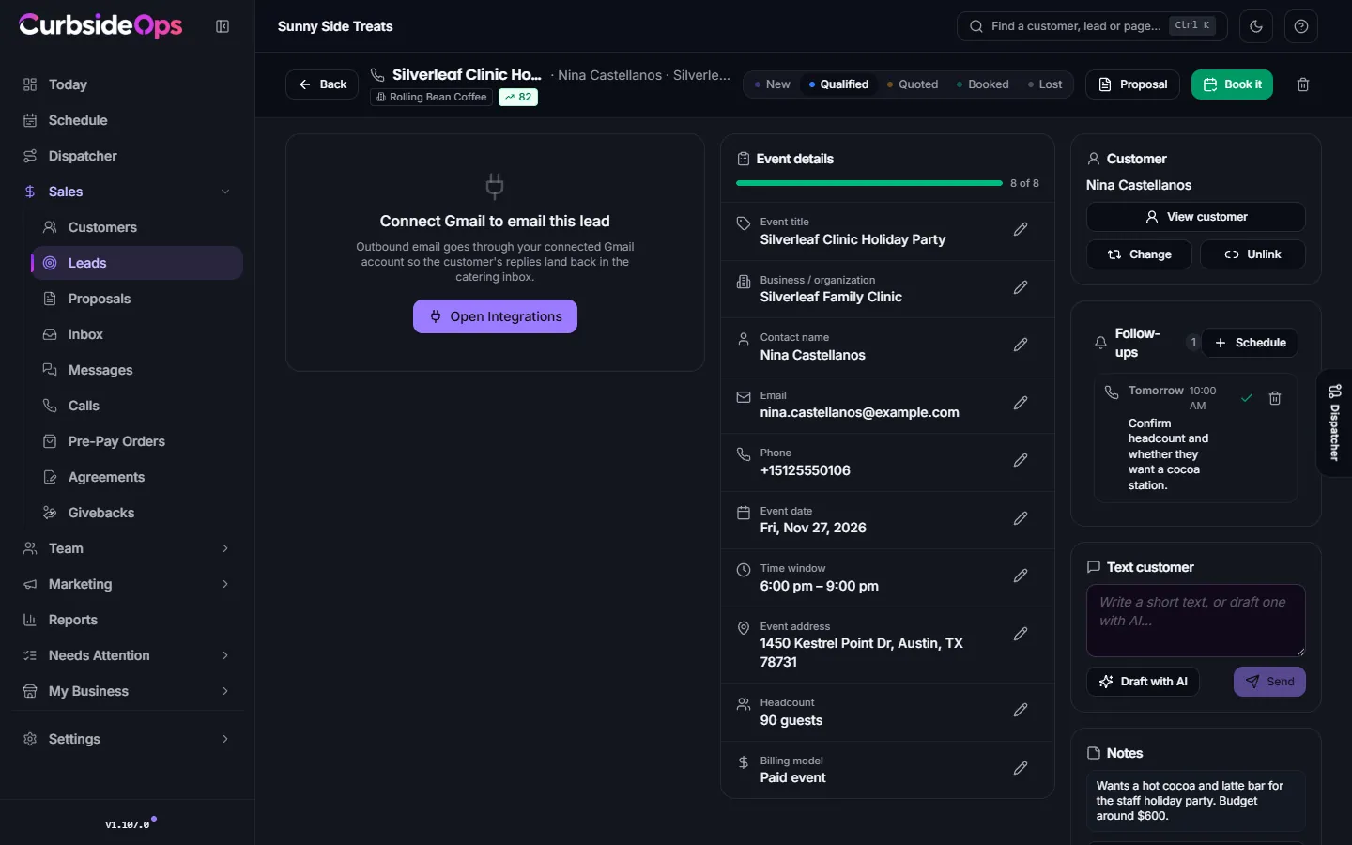Screen dimensions: 1352x845
Task: Click the View customer button
Action: pyautogui.click(x=1195, y=217)
